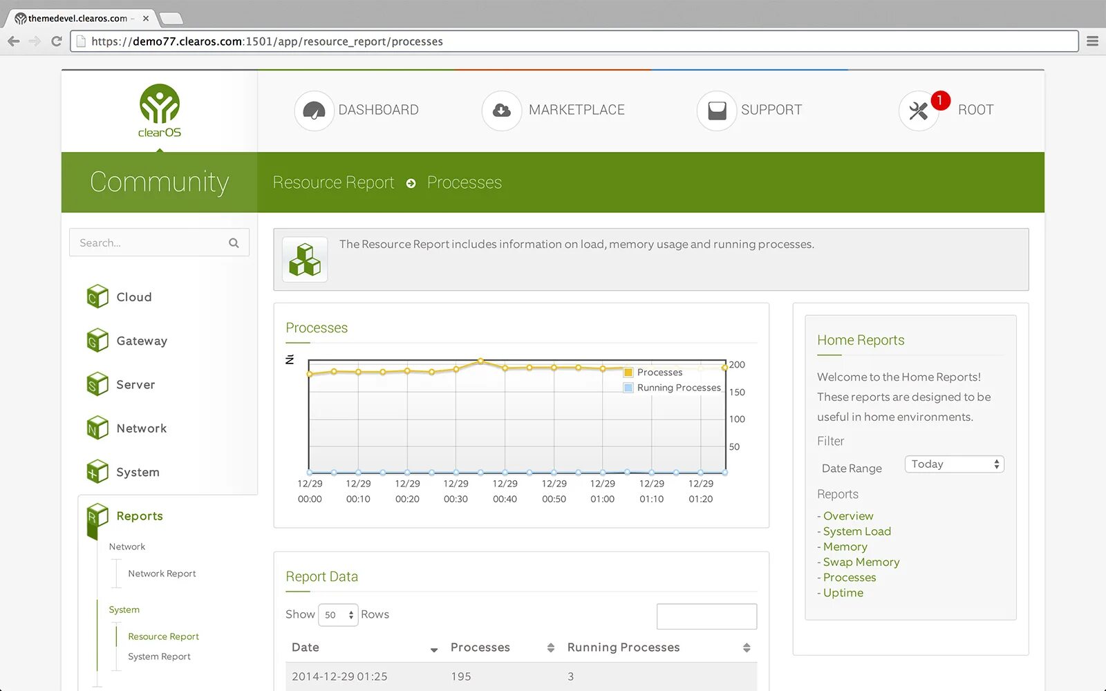Expand the System sidebar category
Viewport: 1106px width, 691px height.
138,473
